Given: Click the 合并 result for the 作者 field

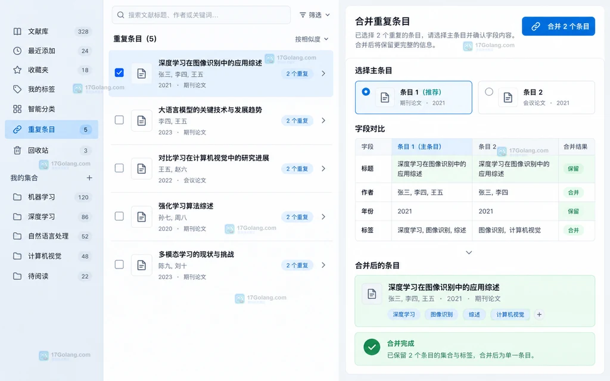Looking at the screenshot, I should click(x=574, y=192).
